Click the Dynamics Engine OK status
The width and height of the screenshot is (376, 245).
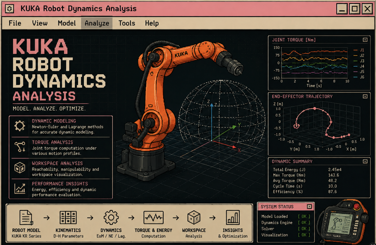coord(304,223)
